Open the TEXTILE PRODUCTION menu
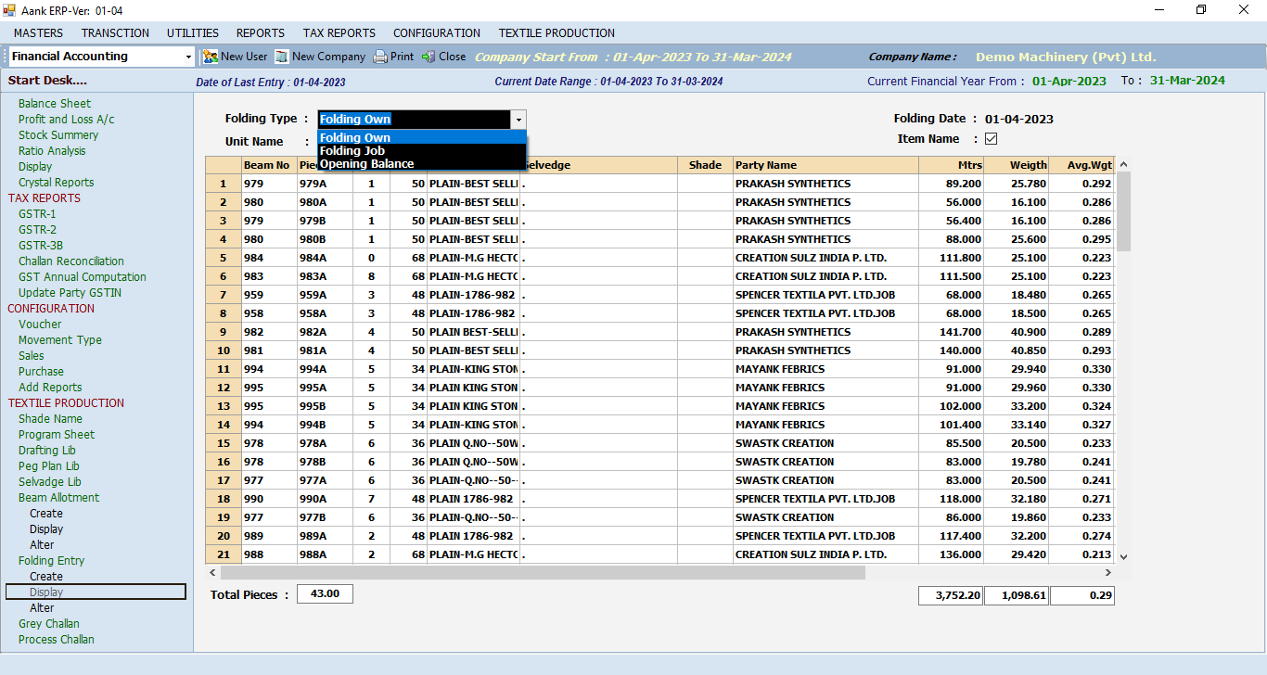Viewport: 1267px width, 675px height. point(557,32)
